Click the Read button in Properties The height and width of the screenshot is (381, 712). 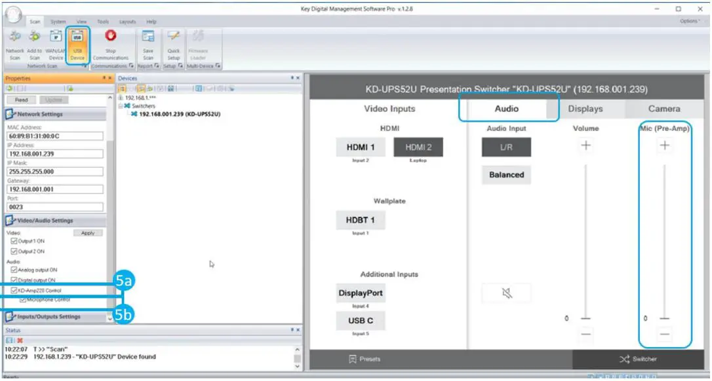[x=21, y=100]
